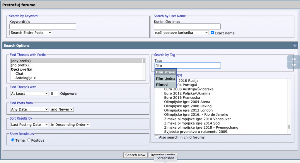Open the Last Posting Date dropdown
Screen dimensions: 300x163
tap(29, 125)
